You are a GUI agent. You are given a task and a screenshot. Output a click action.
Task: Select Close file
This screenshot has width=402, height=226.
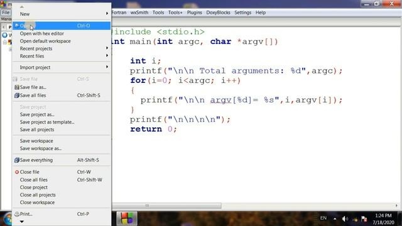[62, 172]
